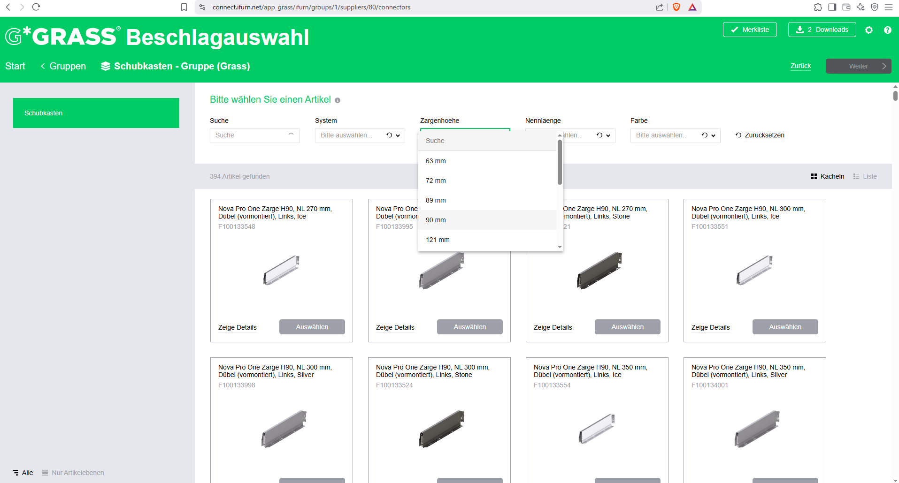Screen dimensions: 899x483
Task: Click Auswählen for article F100133551
Action: click(785, 327)
